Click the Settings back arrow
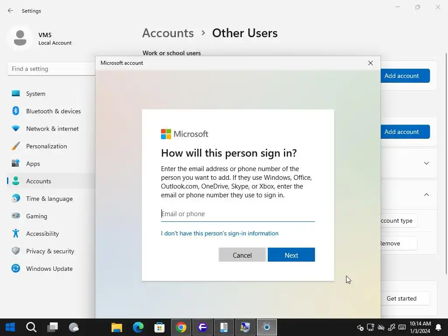 click(x=10, y=10)
